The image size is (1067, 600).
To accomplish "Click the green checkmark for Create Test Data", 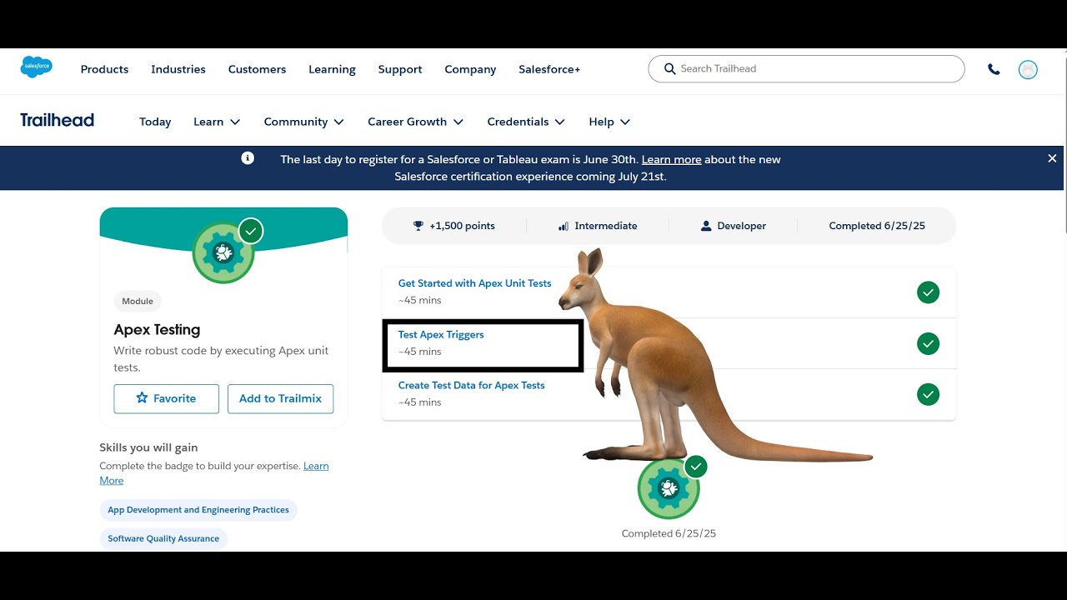I will [x=928, y=394].
